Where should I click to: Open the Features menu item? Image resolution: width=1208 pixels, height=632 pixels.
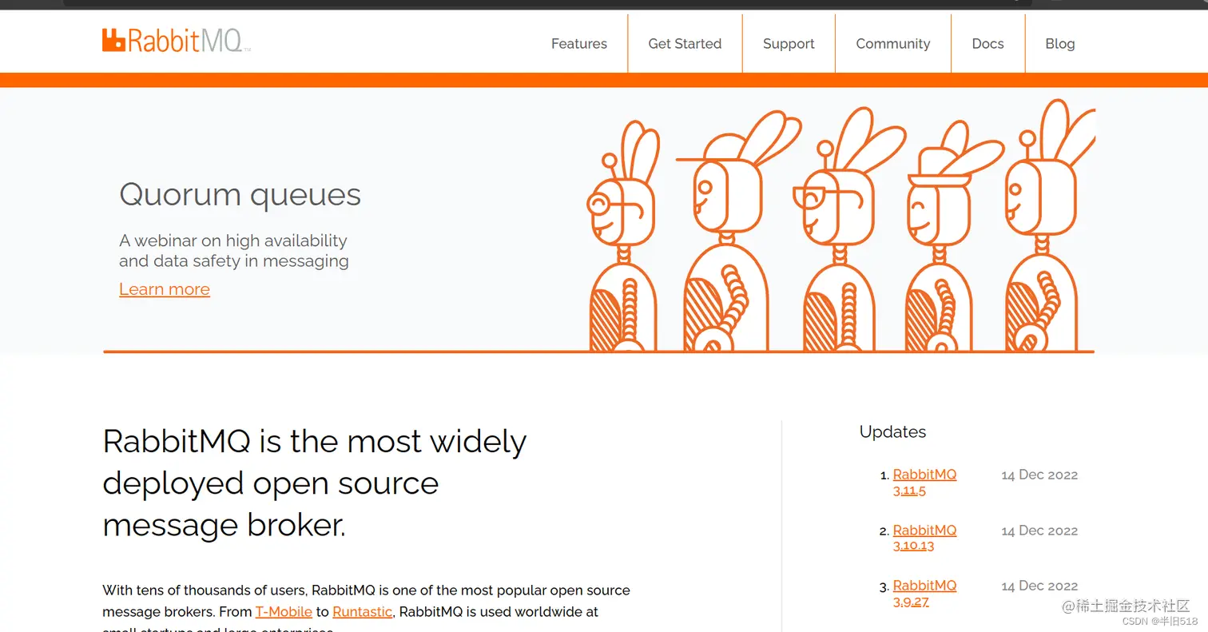[x=578, y=44]
